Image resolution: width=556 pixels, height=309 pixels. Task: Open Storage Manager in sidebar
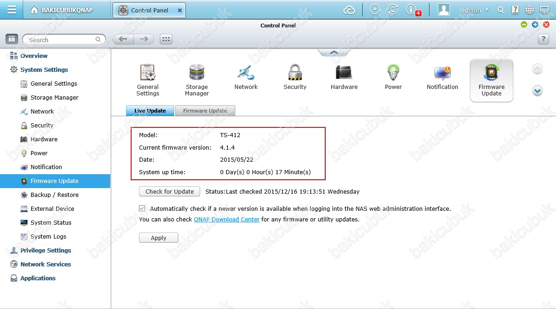coord(54,97)
